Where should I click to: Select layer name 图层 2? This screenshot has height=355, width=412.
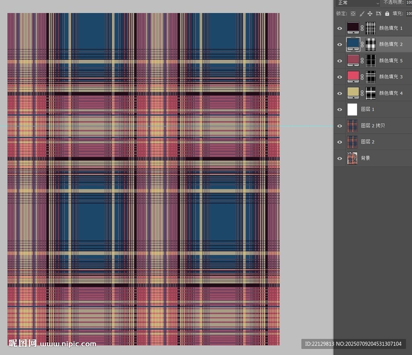(x=367, y=142)
